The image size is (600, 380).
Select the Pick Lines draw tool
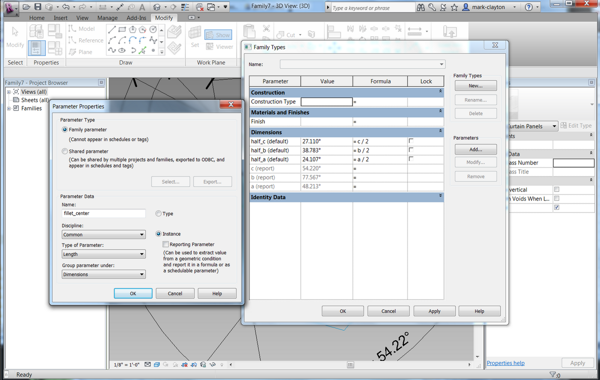pos(142,50)
